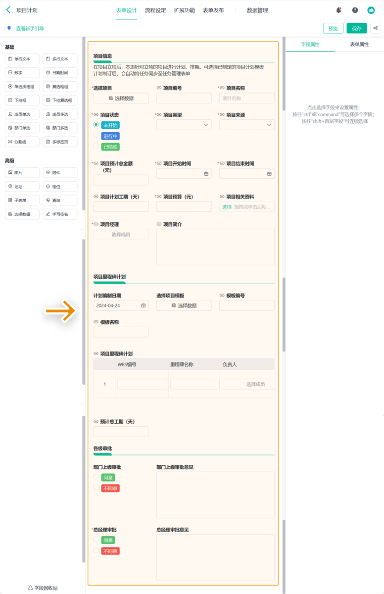384x594 pixels.
Task: Switch to the 流程设定 tab
Action: click(x=155, y=10)
